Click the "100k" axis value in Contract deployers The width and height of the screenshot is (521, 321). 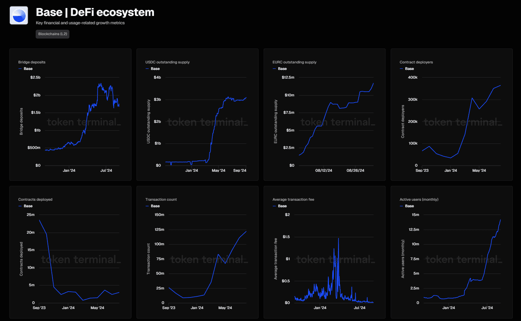(x=413, y=143)
